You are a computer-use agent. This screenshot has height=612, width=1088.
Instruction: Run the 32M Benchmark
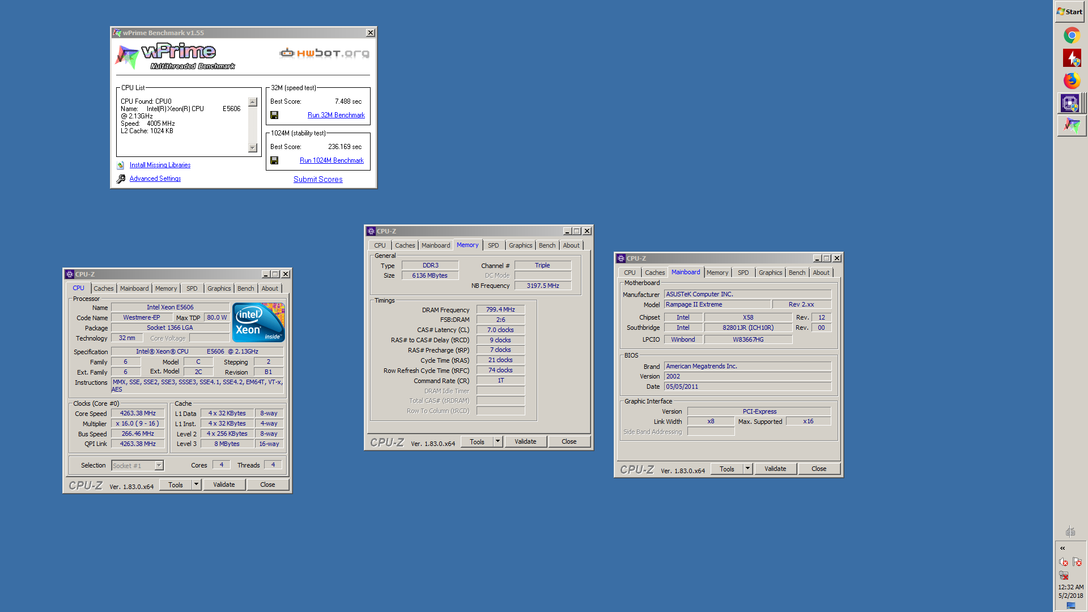coord(336,115)
